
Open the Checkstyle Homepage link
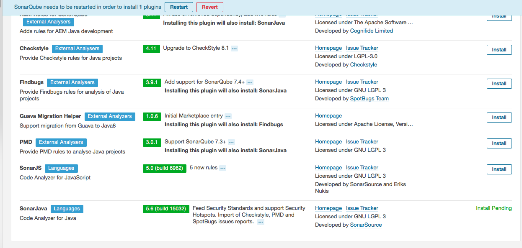pos(328,48)
